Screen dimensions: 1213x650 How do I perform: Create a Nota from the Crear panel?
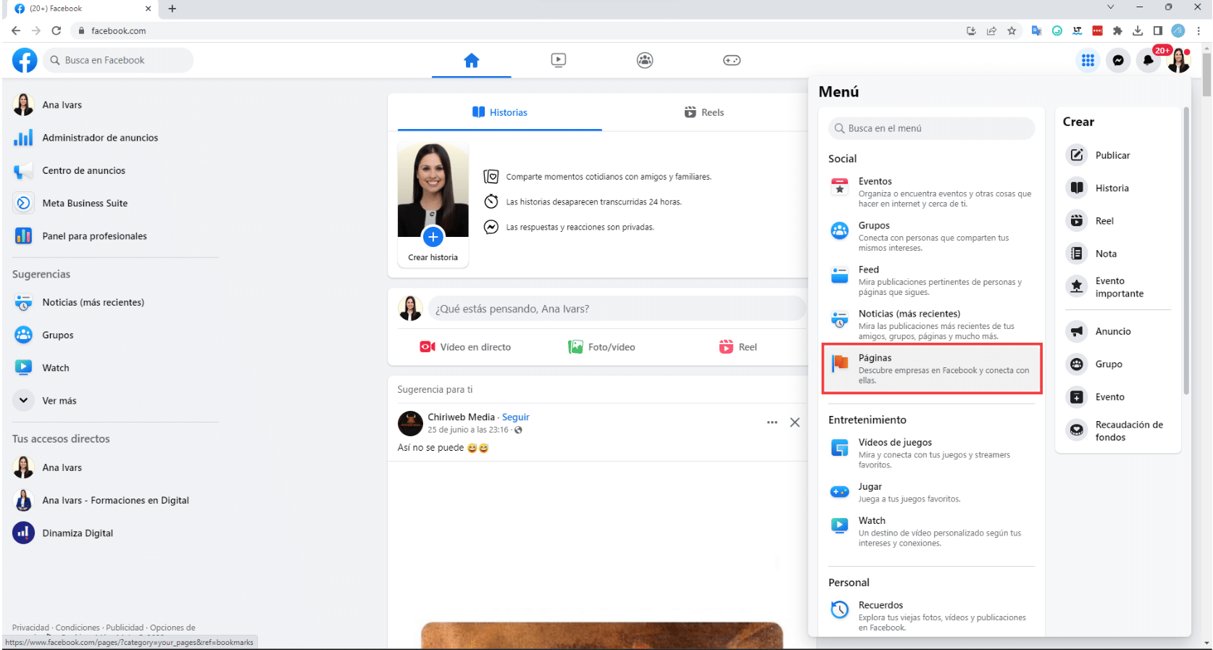1118,254
